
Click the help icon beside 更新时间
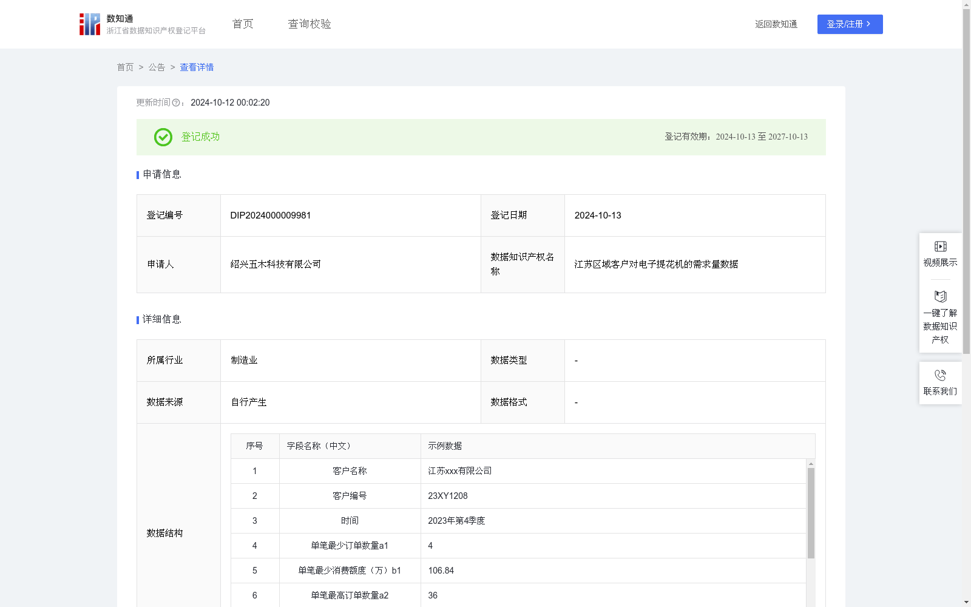[176, 103]
